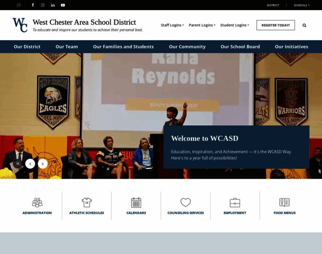Expand the Student Logins dropdown
This screenshot has width=322, height=254.
(x=235, y=25)
